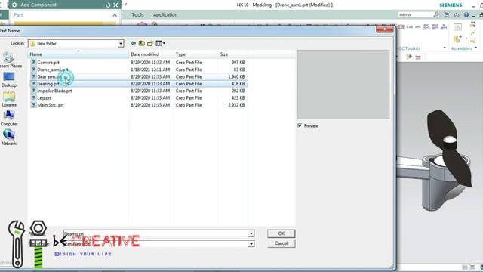483x272 pixels.
Task: Toggle the Preview checkbox
Action: [300, 125]
